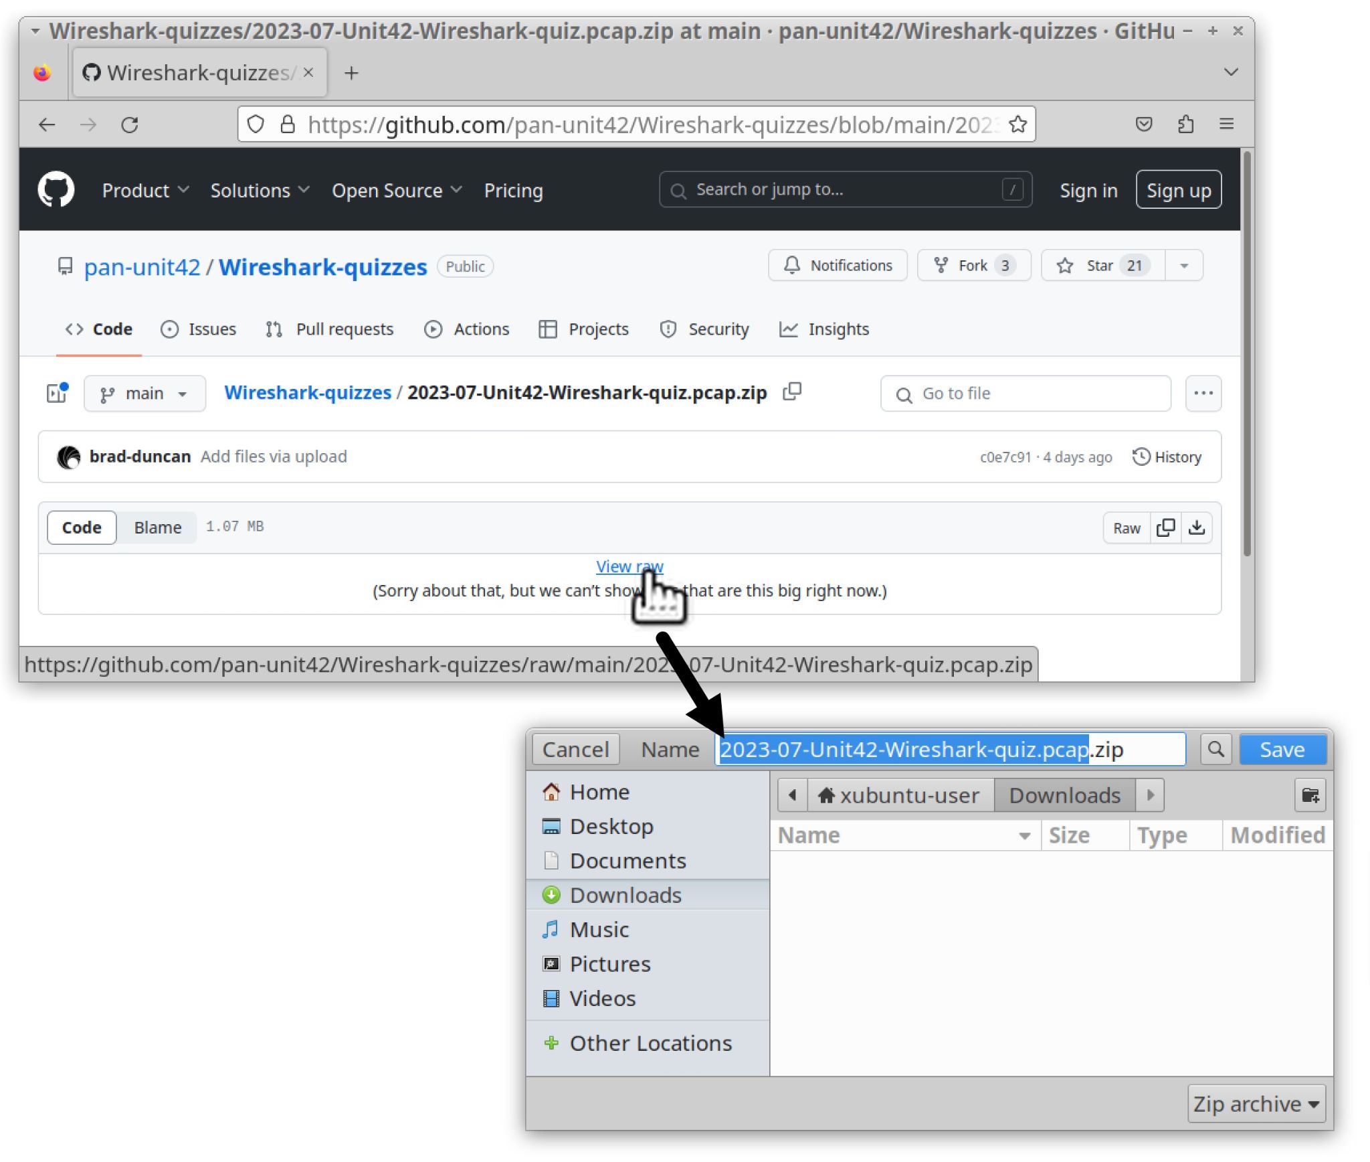Click Wireshark-quizzes breadcrumb link
The height and width of the screenshot is (1162, 1370).
click(x=308, y=393)
